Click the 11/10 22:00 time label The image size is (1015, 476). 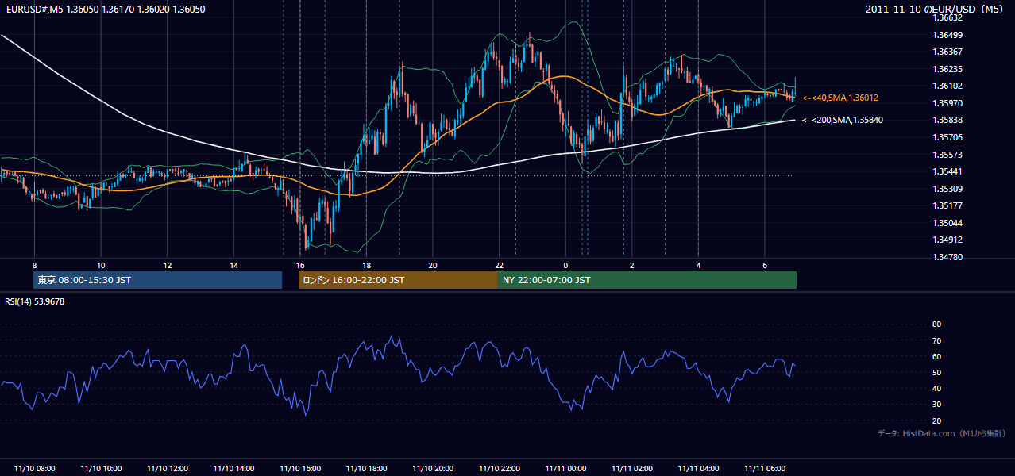[x=500, y=469]
